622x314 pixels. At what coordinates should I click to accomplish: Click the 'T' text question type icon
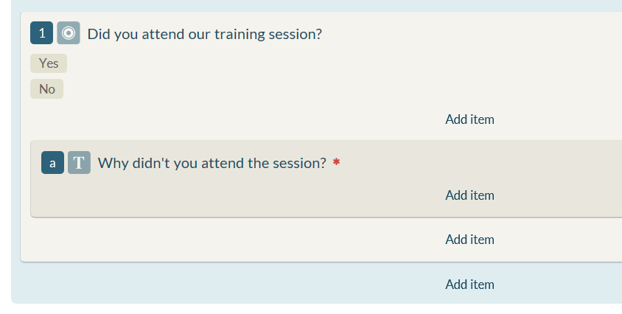79,163
